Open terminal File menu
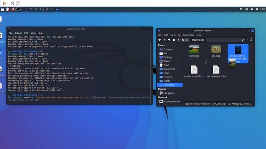Viewport: 266px width, 149px height. [x=10, y=33]
